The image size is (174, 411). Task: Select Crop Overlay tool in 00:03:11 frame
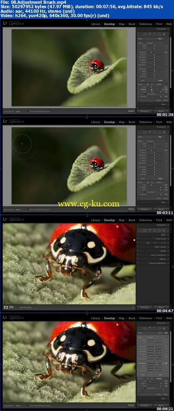click(139, 133)
